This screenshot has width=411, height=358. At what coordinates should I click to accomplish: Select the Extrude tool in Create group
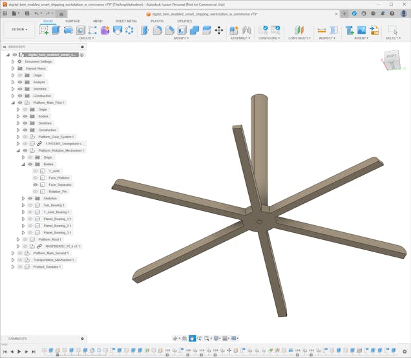click(x=56, y=30)
